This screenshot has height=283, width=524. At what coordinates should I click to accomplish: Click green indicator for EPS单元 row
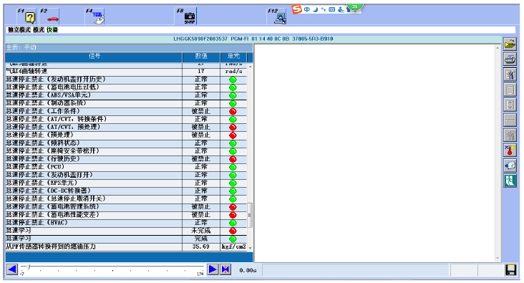(x=233, y=183)
